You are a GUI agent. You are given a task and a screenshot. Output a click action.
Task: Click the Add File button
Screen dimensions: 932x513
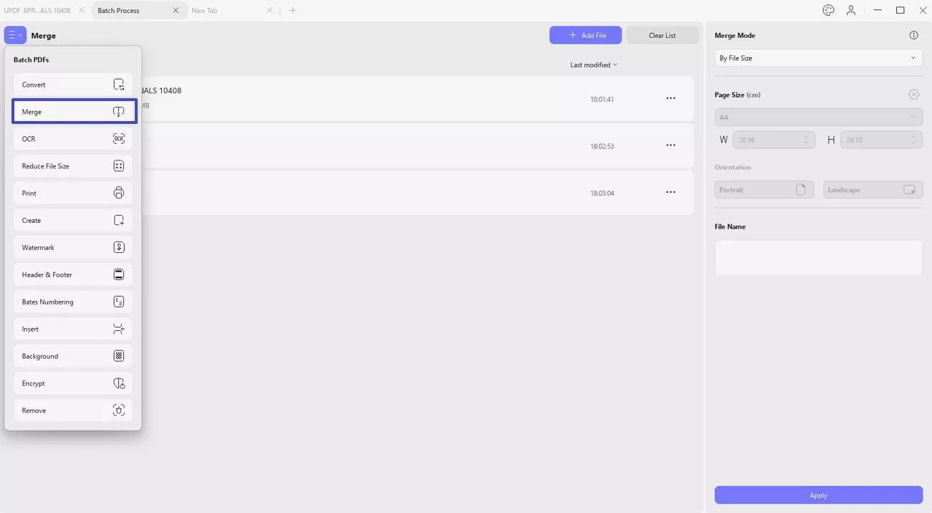pyautogui.click(x=586, y=35)
